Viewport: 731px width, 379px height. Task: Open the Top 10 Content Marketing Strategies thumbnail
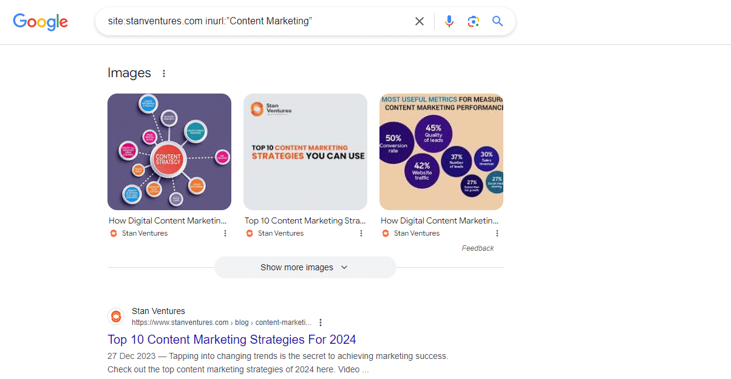(305, 152)
